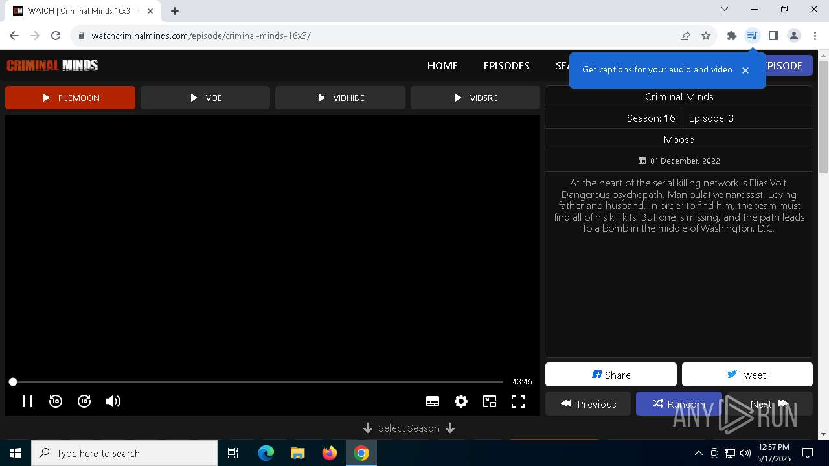
Task: Skip forward 10 seconds
Action: (84, 401)
